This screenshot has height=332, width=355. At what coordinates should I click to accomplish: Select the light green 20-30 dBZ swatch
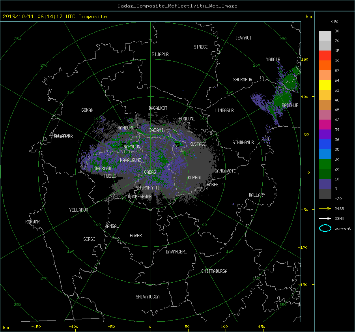coord(325,164)
